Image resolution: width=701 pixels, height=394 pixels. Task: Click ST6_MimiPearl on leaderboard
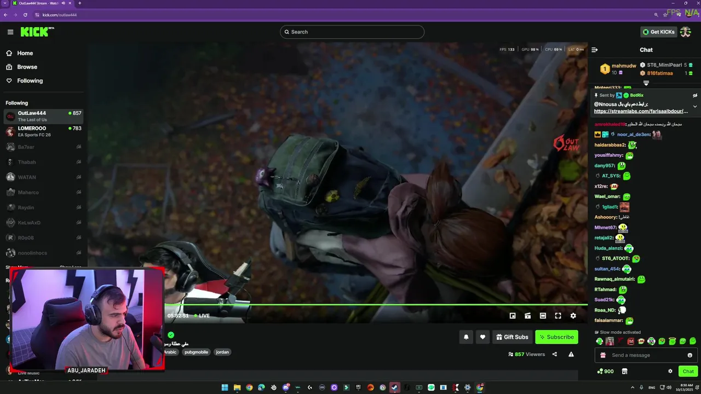click(664, 65)
